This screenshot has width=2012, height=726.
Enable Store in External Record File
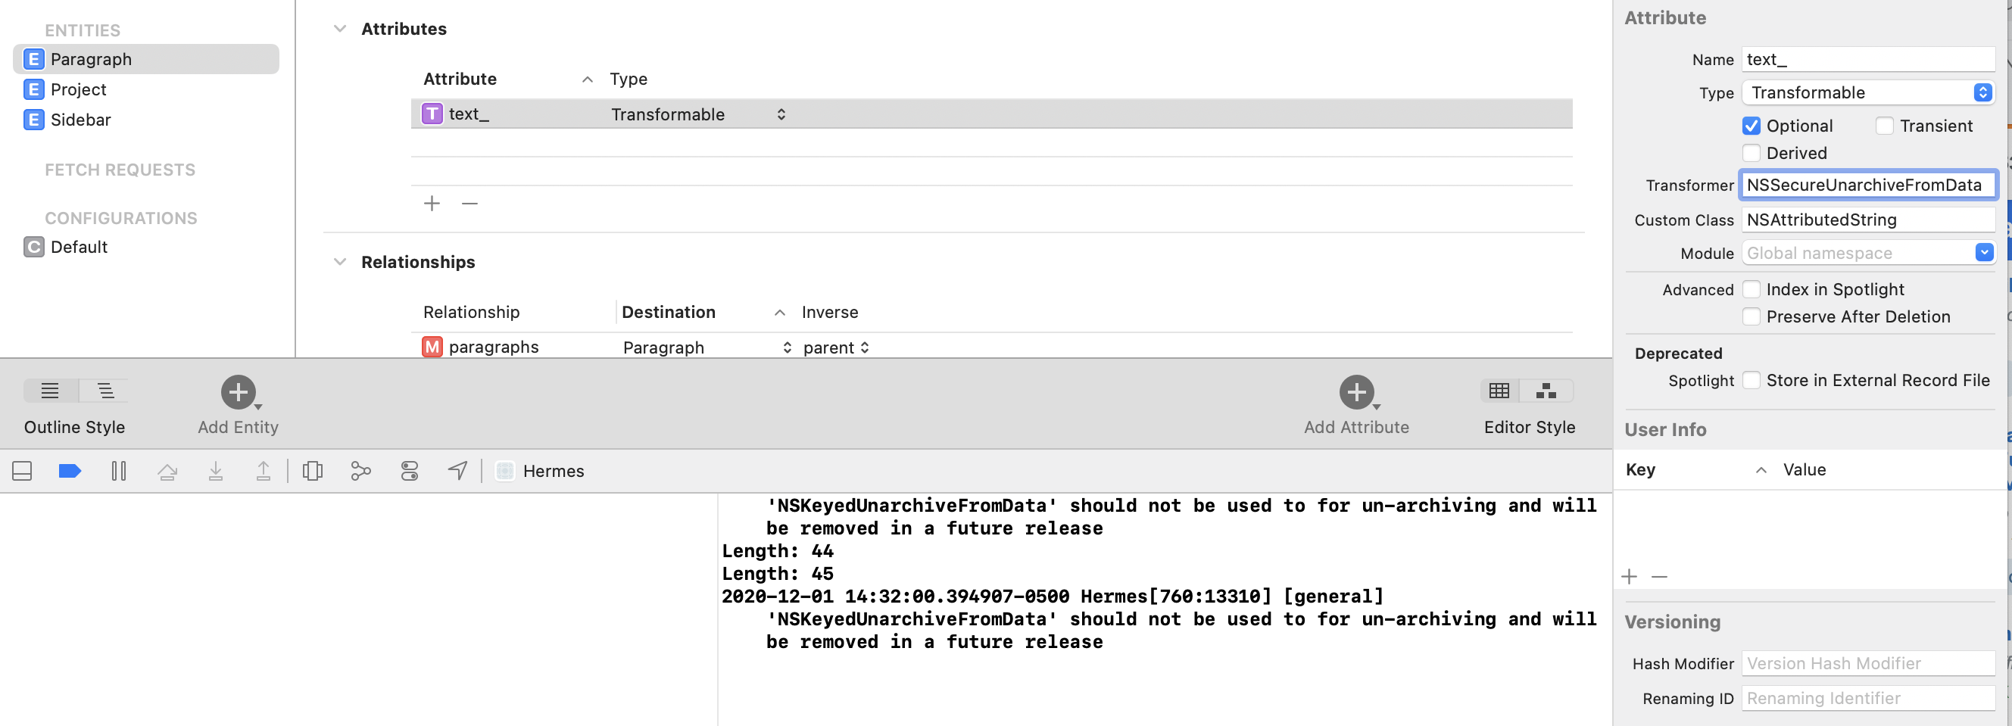click(x=1751, y=381)
